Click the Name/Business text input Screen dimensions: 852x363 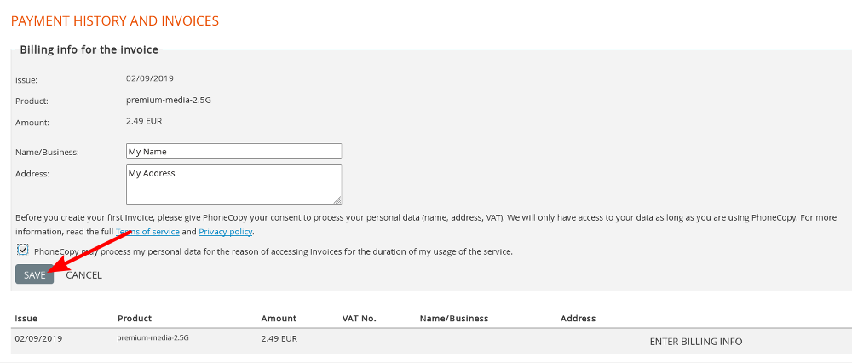[233, 151]
